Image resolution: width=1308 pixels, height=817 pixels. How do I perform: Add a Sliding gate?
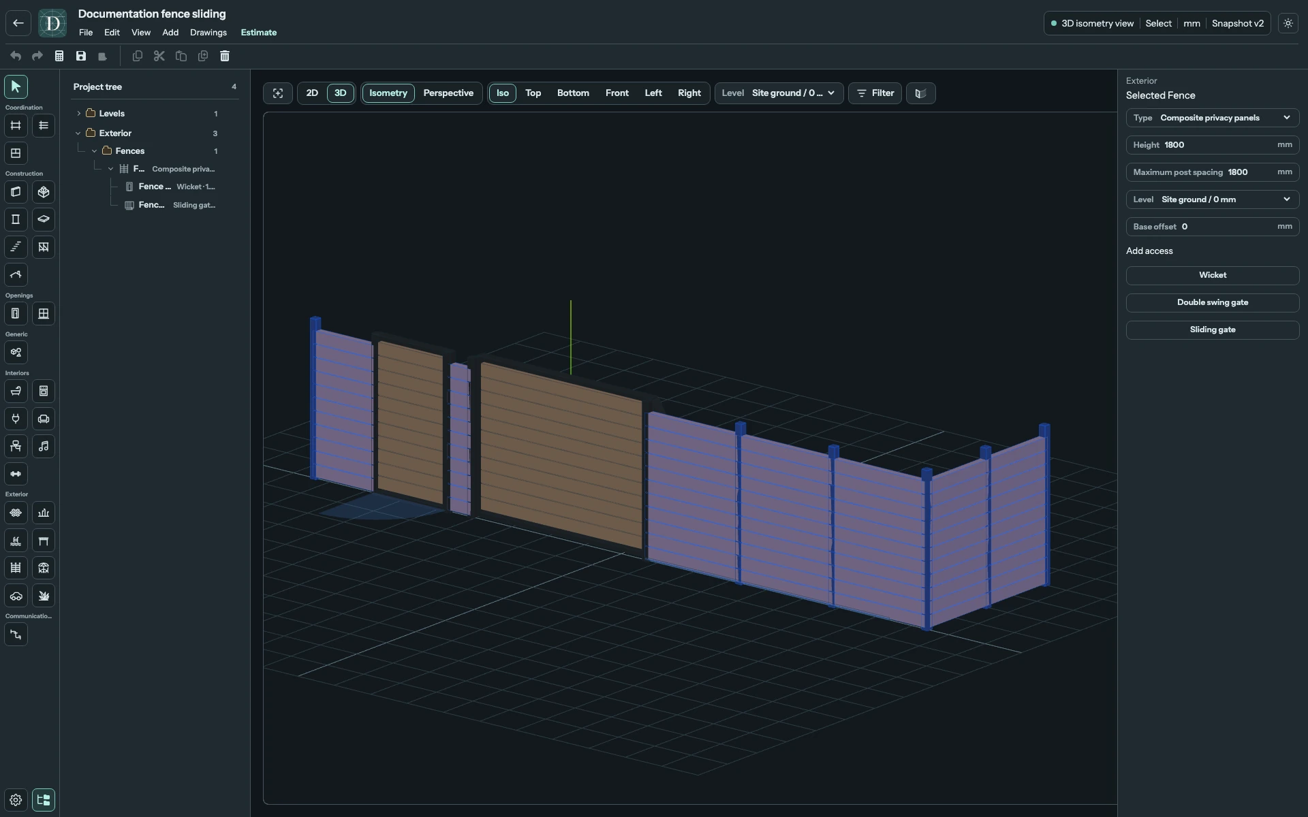[1213, 330]
